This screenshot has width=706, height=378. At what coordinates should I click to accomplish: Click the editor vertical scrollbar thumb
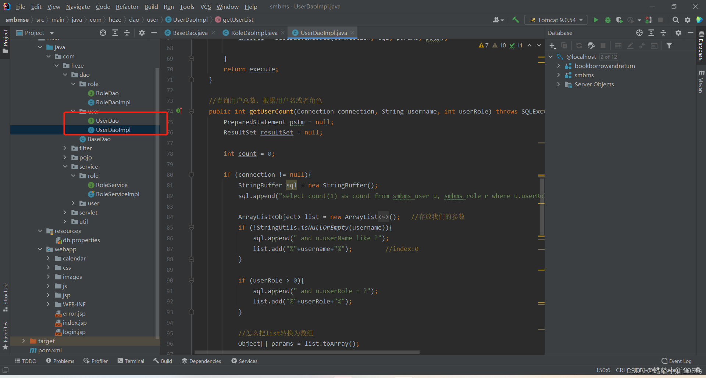(x=542, y=206)
